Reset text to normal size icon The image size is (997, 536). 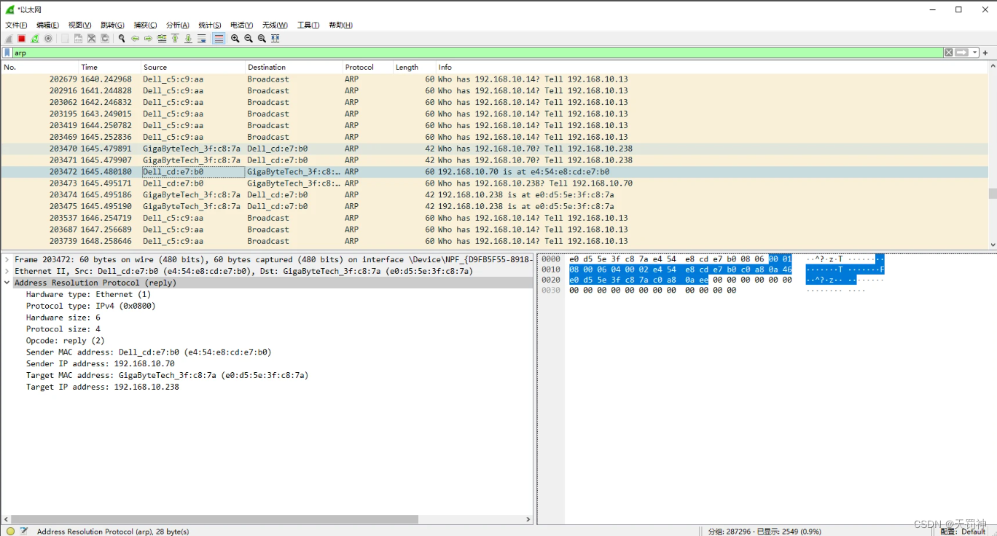262,39
